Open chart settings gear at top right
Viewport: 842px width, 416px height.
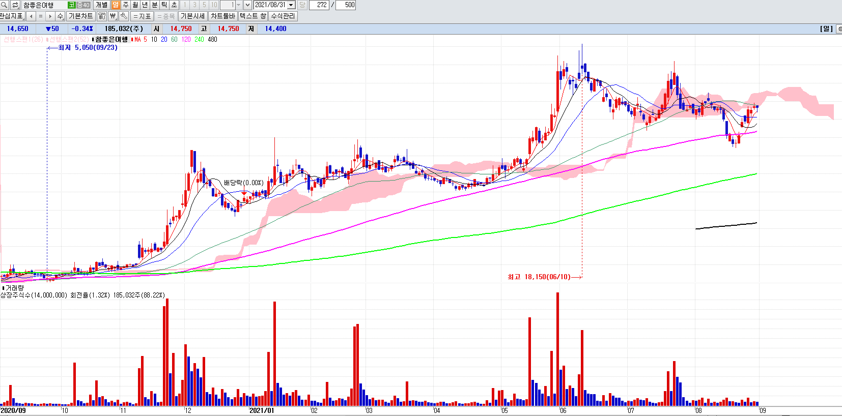pyautogui.click(x=839, y=28)
